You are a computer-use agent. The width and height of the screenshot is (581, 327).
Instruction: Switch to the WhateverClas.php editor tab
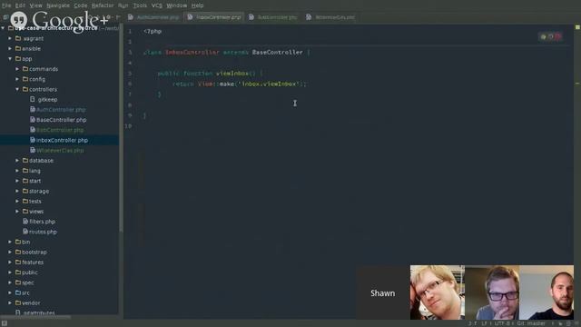pyautogui.click(x=330, y=17)
